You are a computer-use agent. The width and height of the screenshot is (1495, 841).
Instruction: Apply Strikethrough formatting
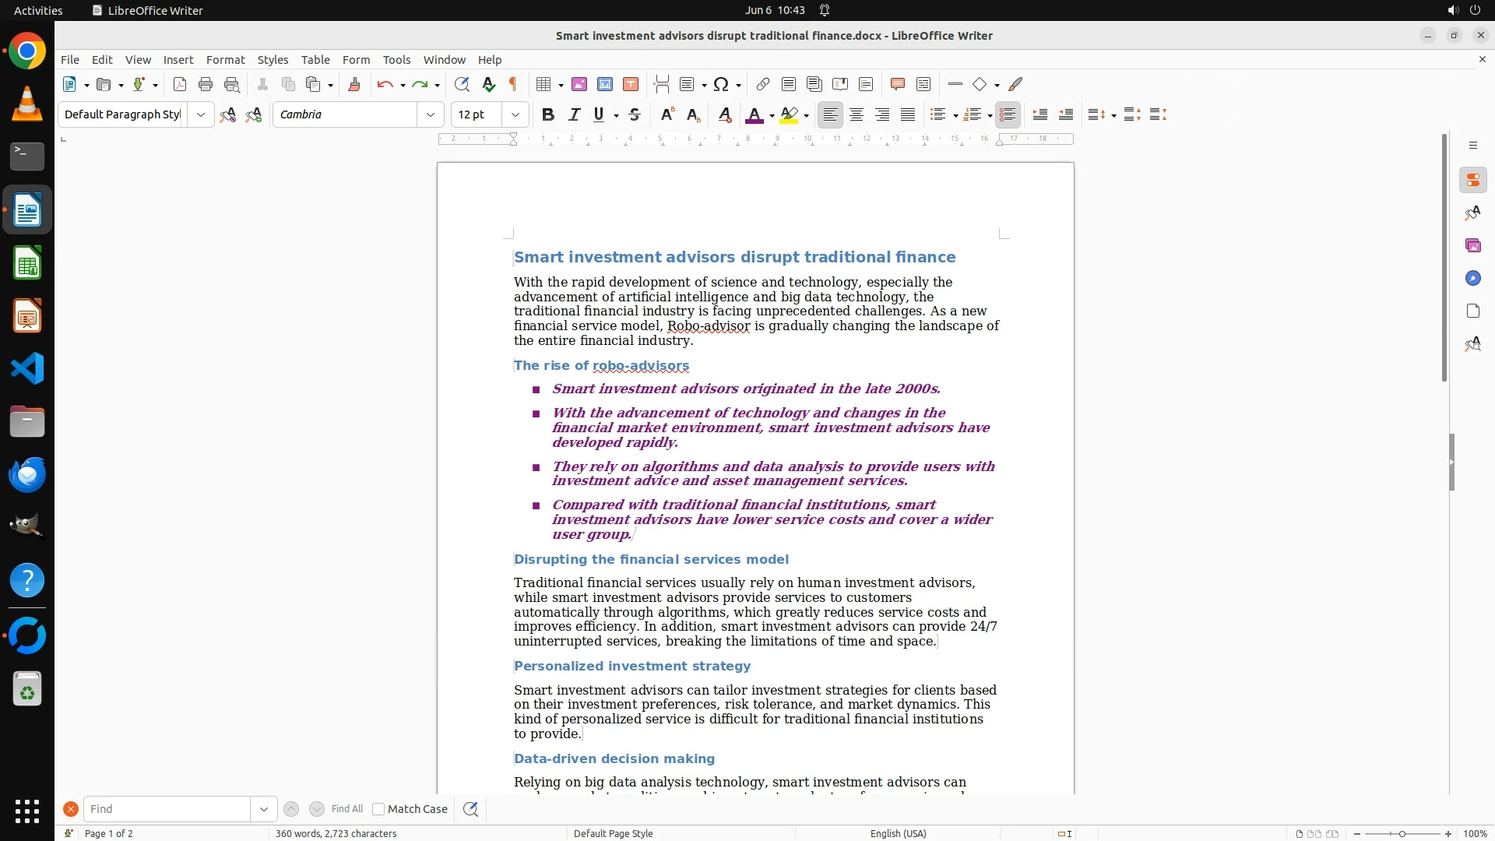[x=635, y=114]
